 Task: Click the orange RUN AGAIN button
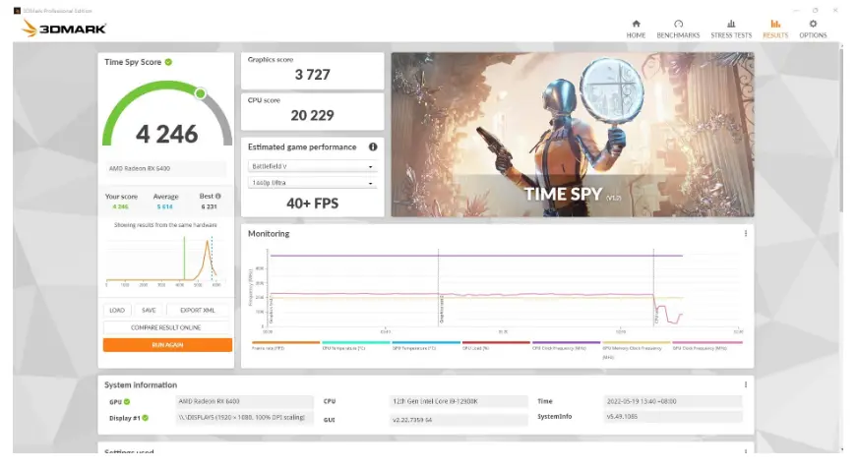167,345
